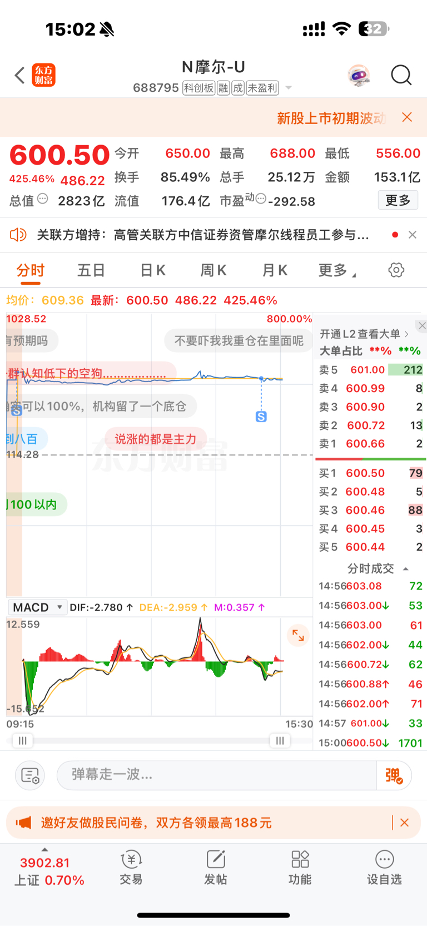Tap the 融 margin tag

point(224,88)
